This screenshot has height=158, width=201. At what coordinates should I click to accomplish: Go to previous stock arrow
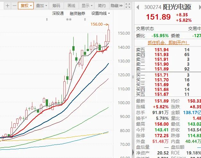(x=138, y=7)
